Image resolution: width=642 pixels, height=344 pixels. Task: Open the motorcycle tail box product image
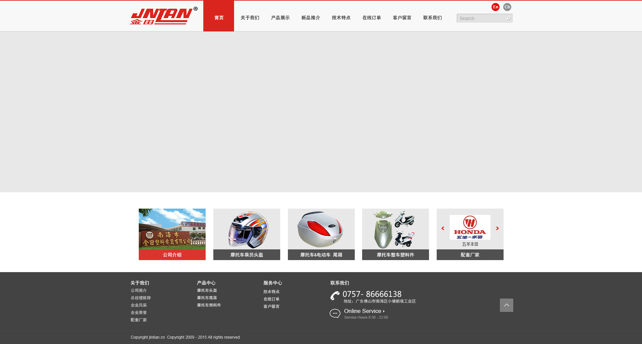click(x=321, y=229)
